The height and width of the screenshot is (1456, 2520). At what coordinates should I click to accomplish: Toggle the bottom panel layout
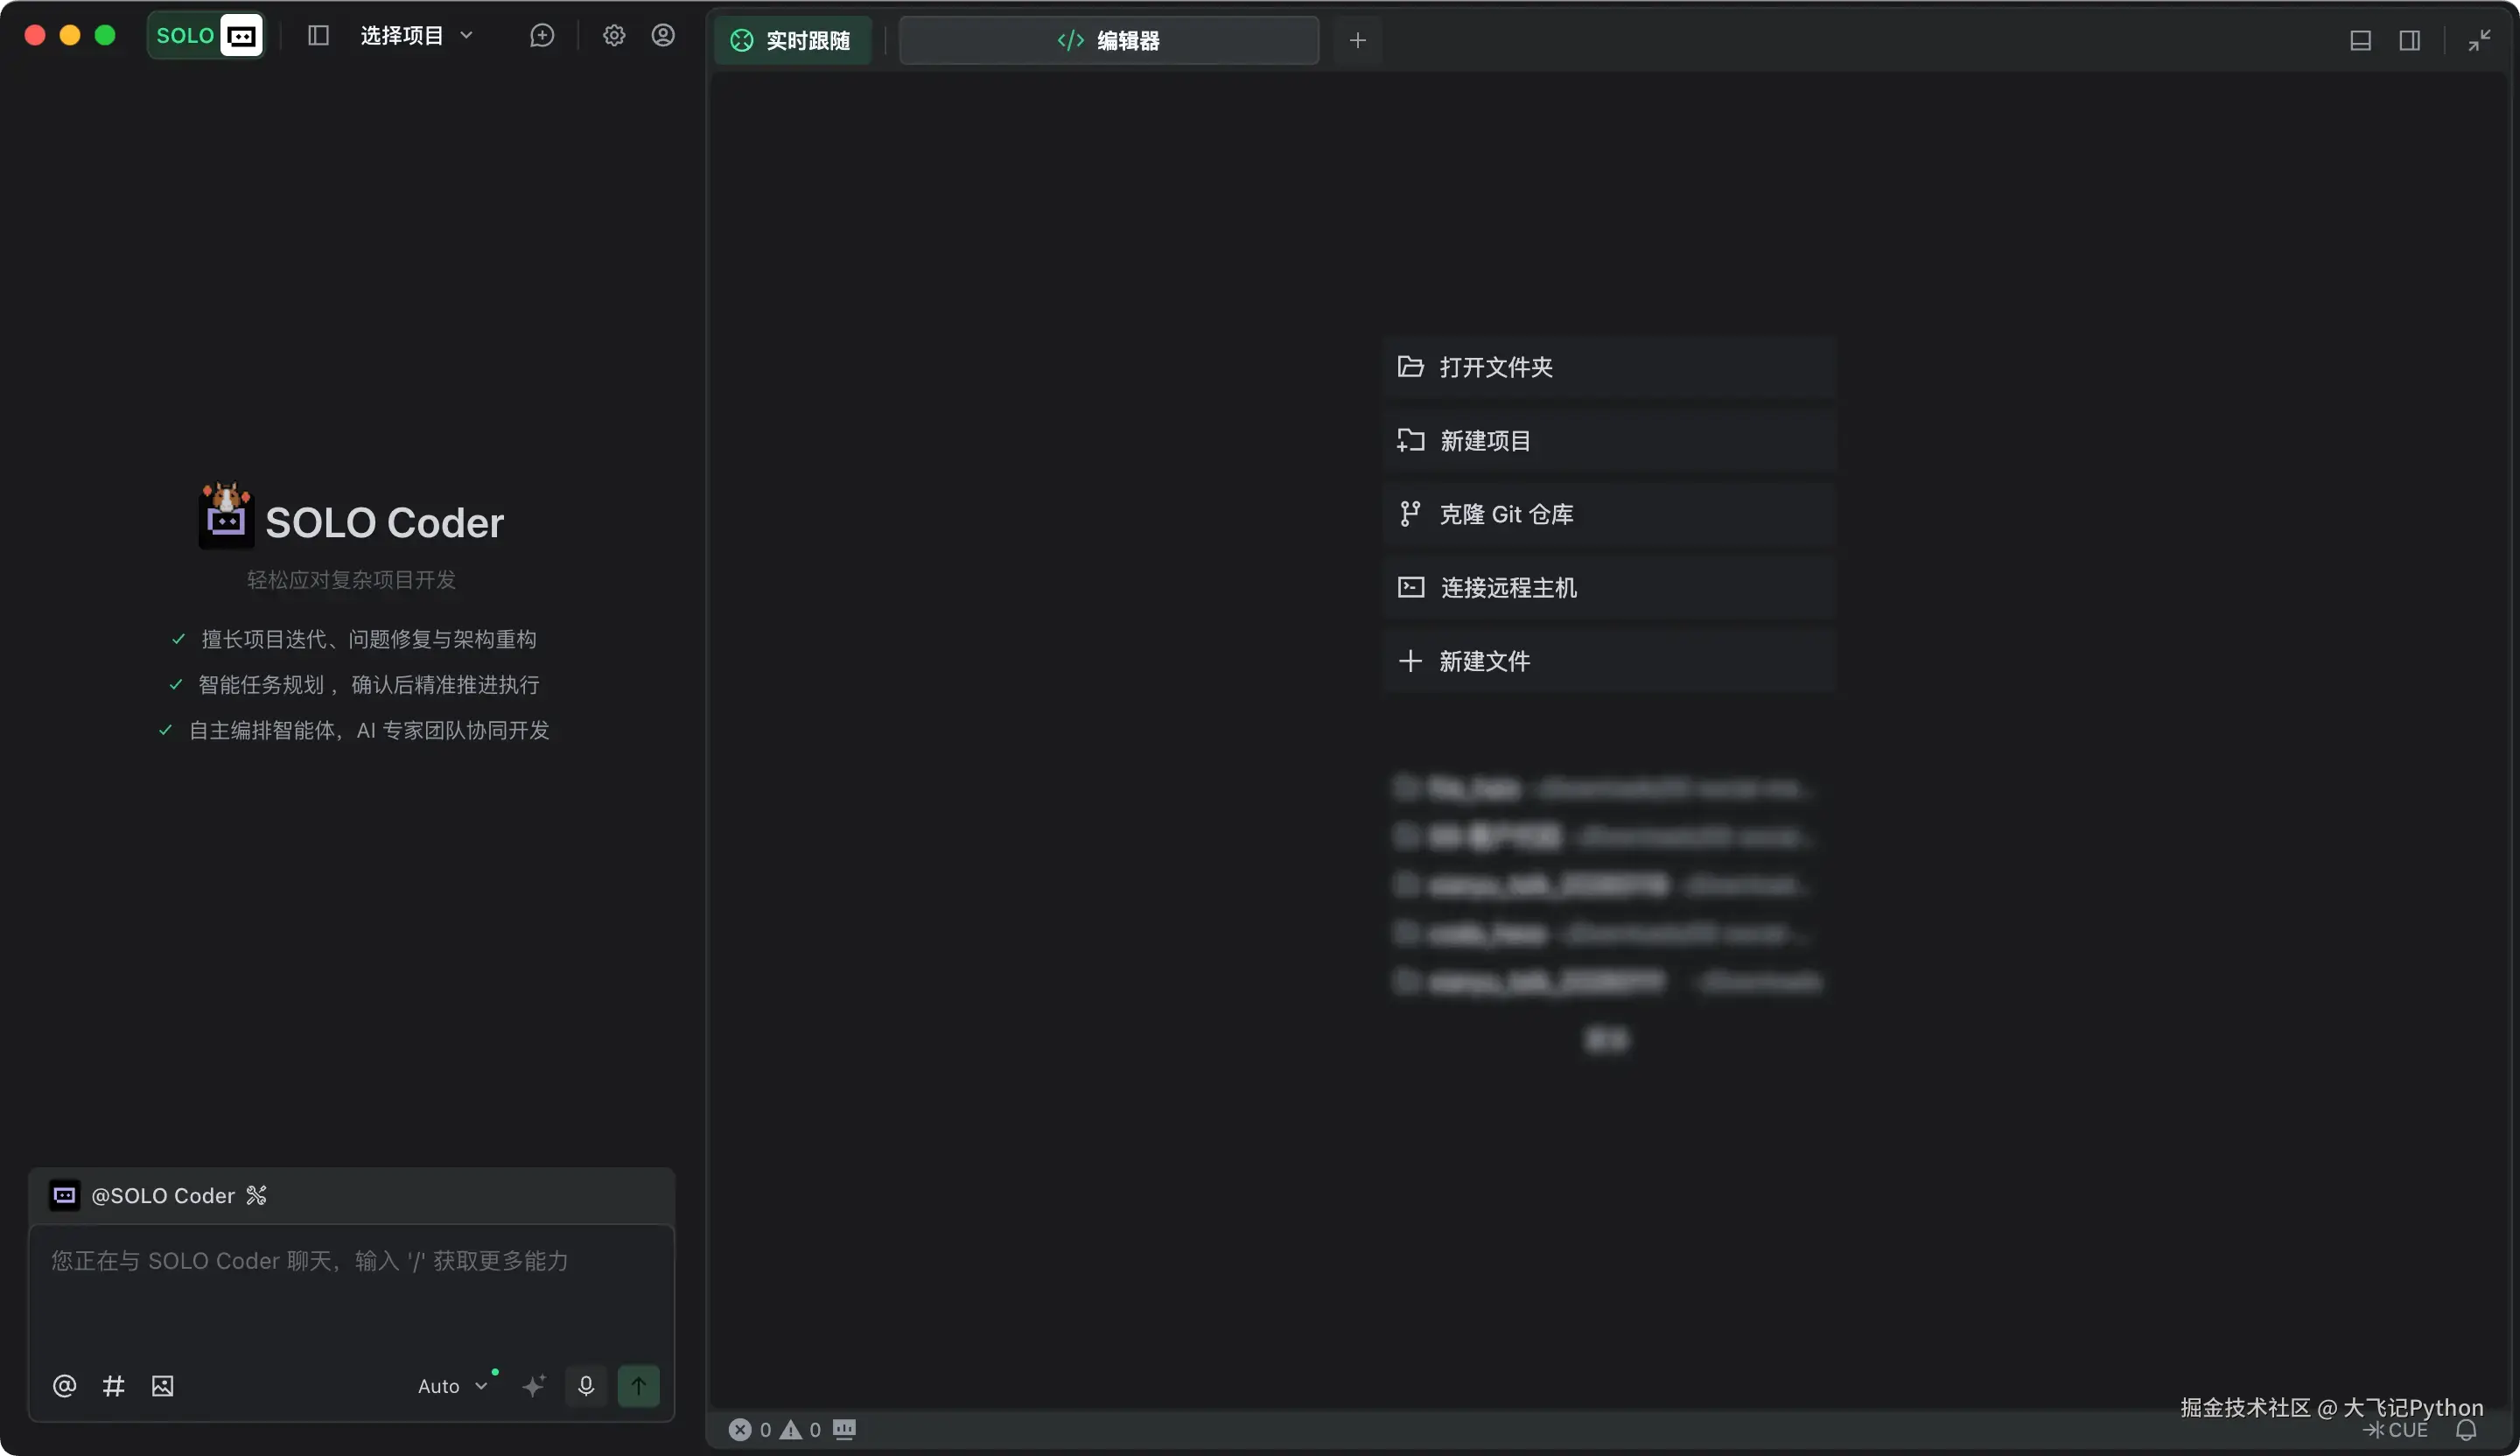point(2360,40)
